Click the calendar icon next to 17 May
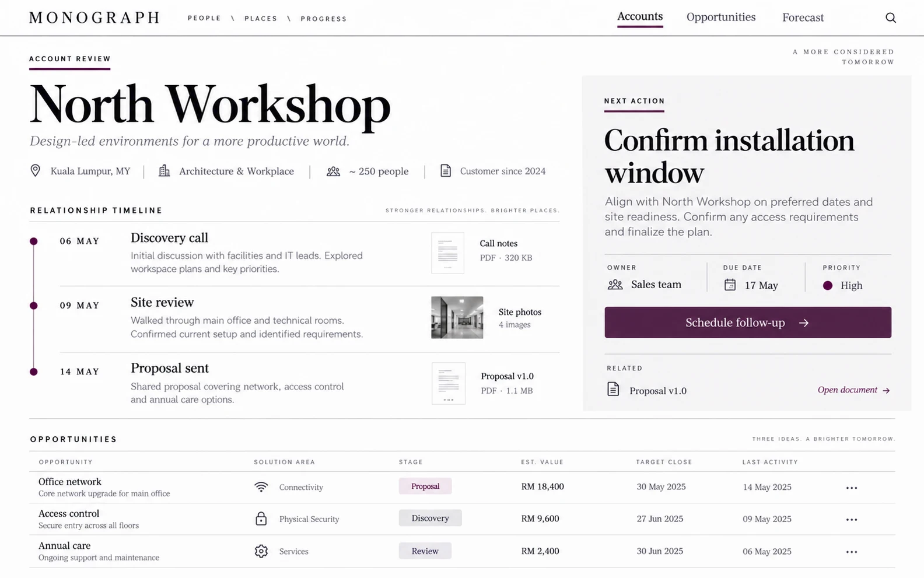The width and height of the screenshot is (924, 578). tap(730, 285)
